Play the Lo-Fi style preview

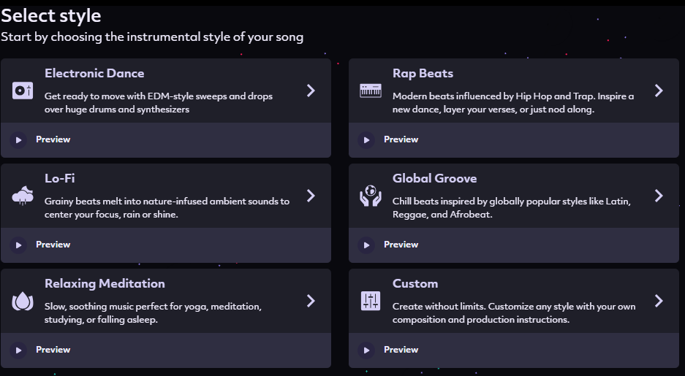(x=19, y=245)
